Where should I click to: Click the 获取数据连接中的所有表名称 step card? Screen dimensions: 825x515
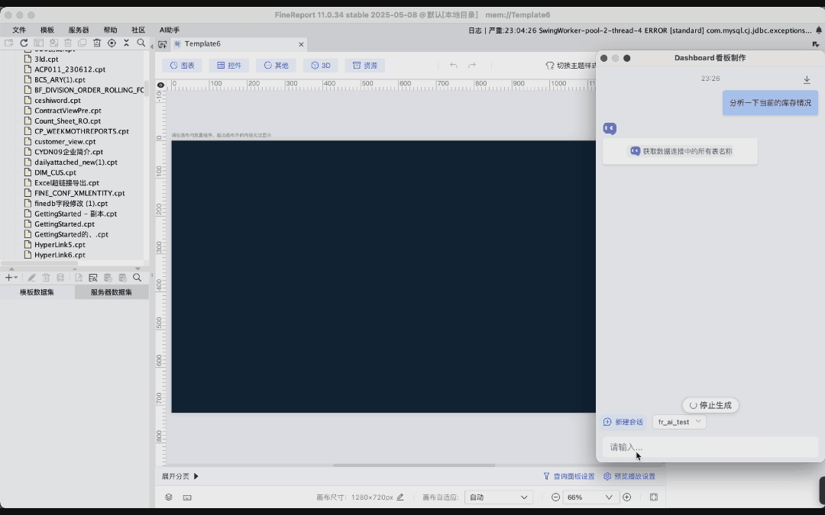click(x=680, y=151)
